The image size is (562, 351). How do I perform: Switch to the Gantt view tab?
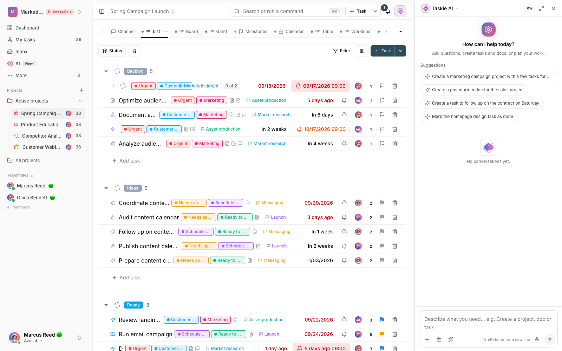(x=216, y=32)
